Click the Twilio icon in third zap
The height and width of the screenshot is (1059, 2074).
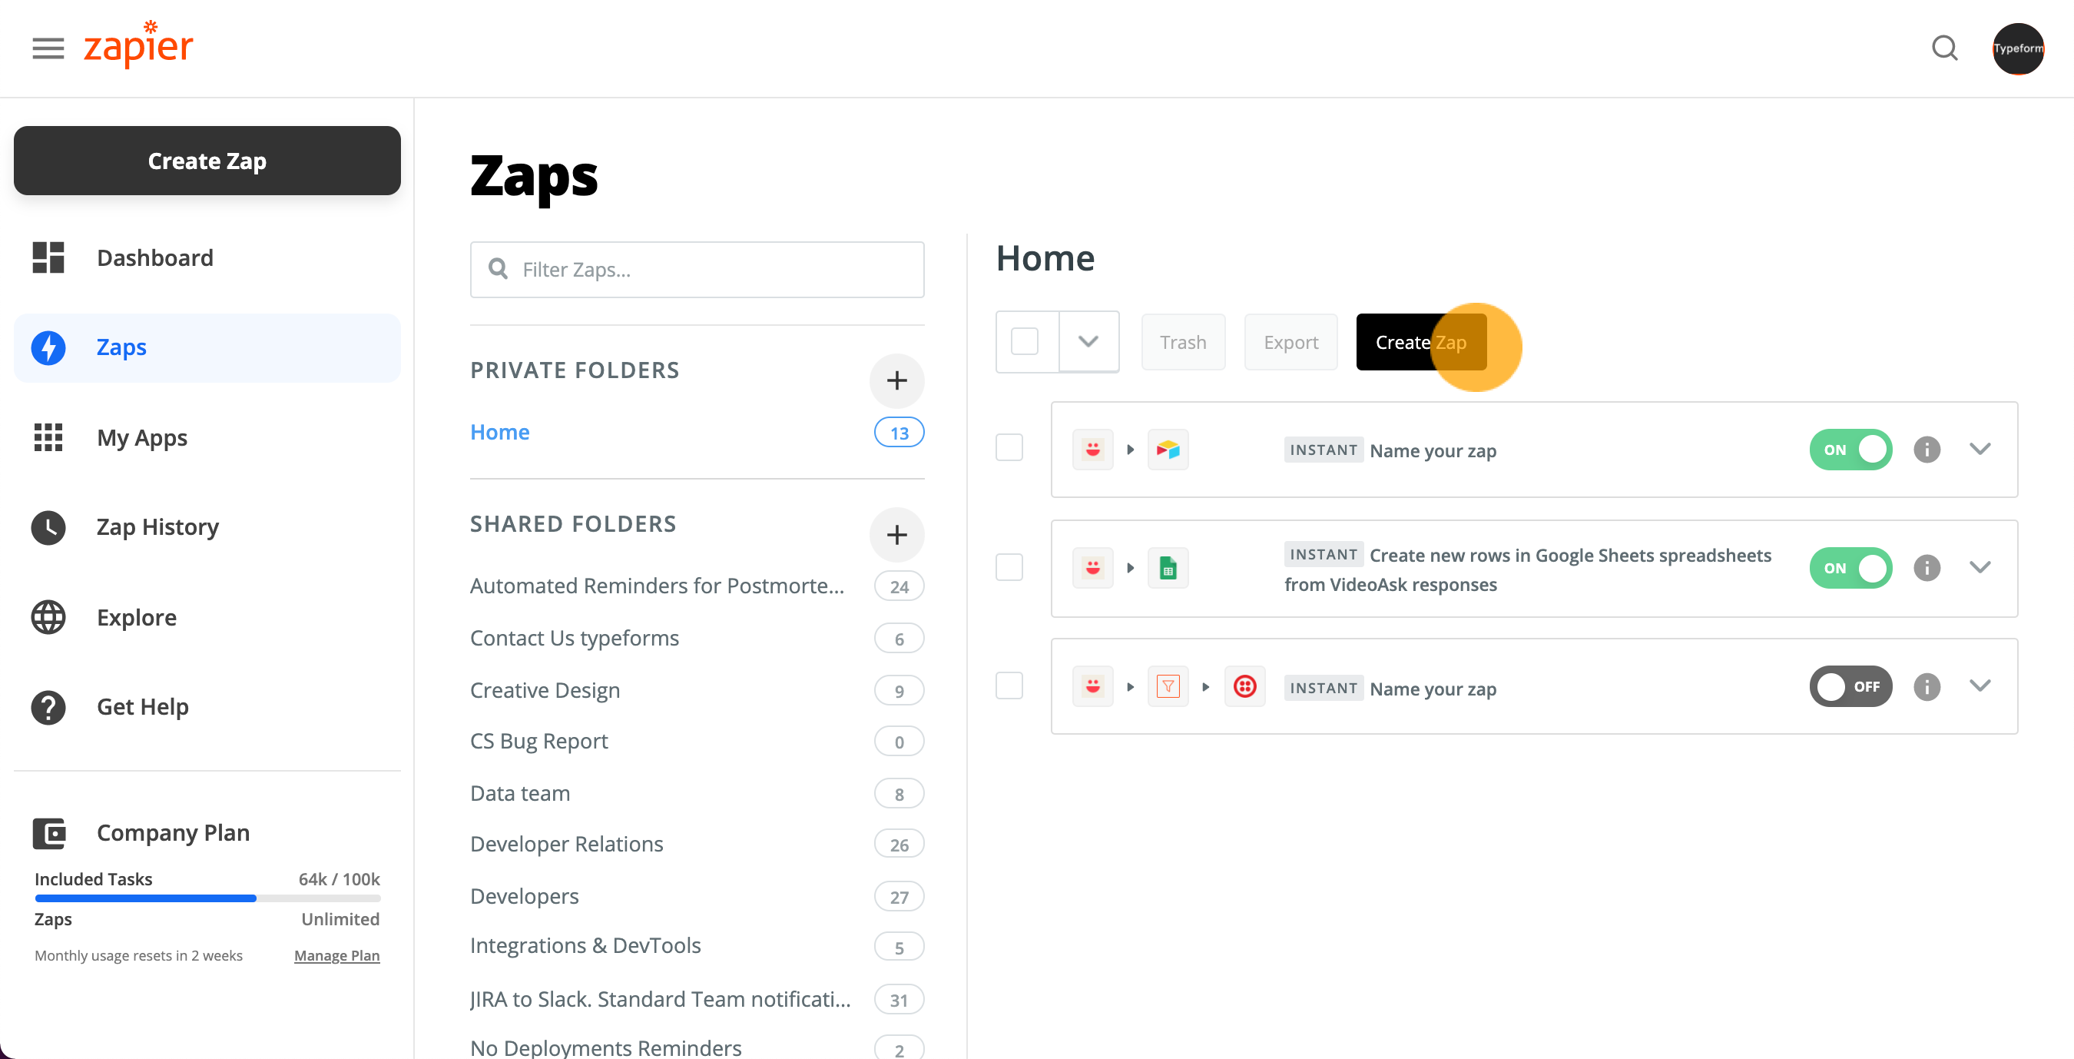tap(1244, 686)
